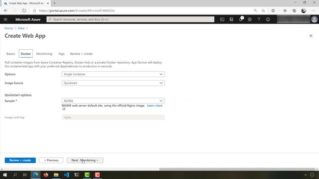
Task: Select the Docker tab
Action: pyautogui.click(x=26, y=54)
